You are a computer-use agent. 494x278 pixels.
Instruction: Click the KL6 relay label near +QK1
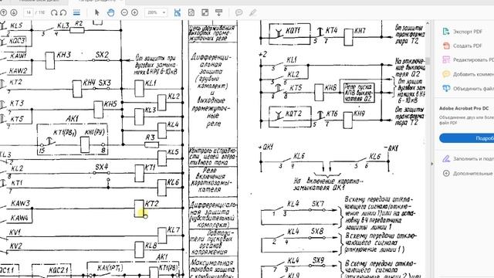299,156
